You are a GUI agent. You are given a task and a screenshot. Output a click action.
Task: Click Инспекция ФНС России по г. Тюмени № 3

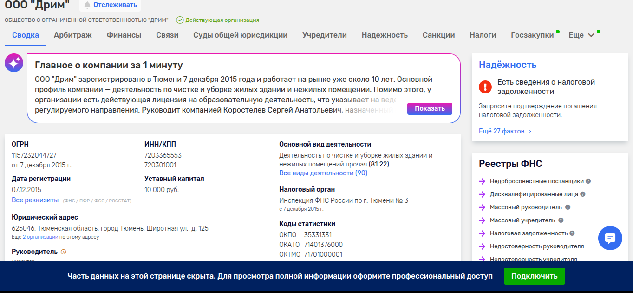[x=344, y=200]
